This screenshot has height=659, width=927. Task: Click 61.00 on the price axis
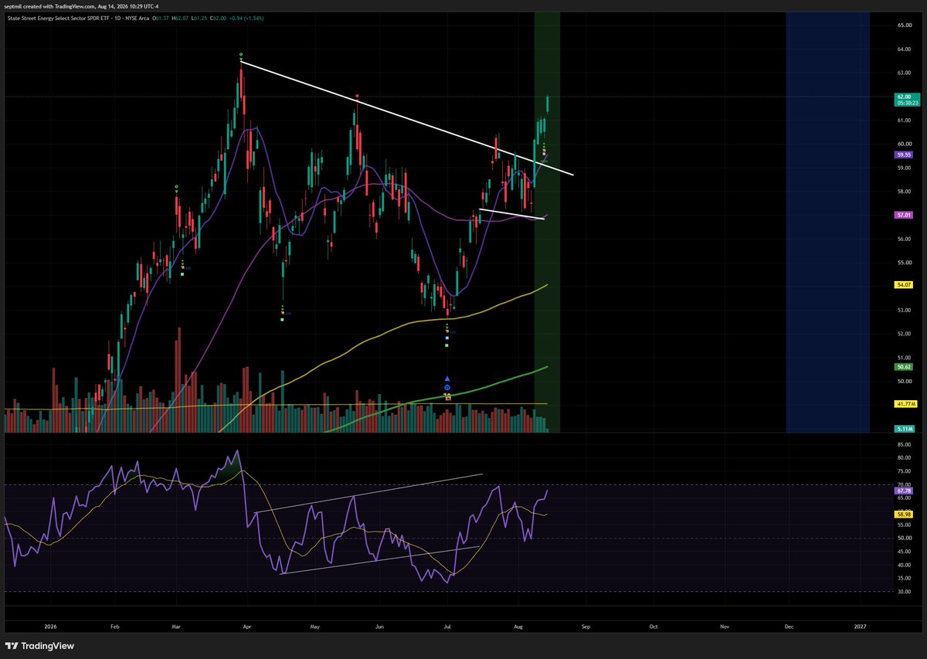click(x=904, y=121)
